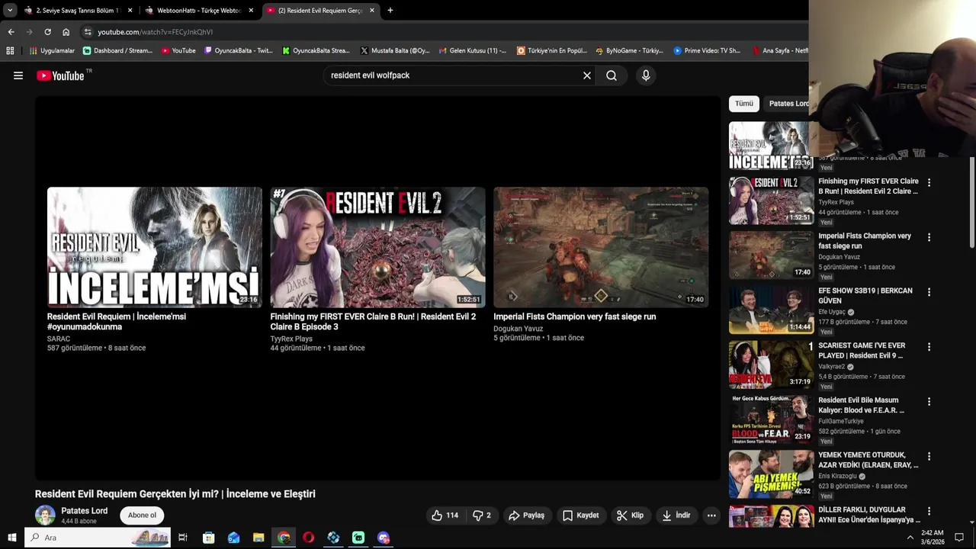This screenshot has width=976, height=549.
Task: Go back with the browser back arrow
Action: 11,32
